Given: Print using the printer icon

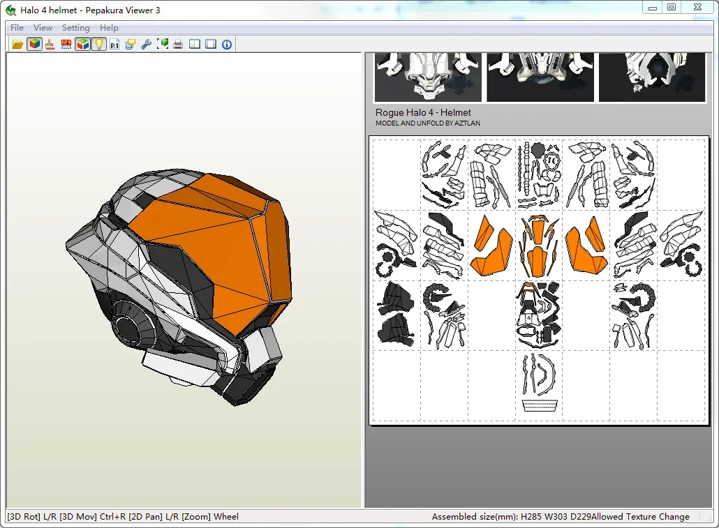Looking at the screenshot, I should click(x=179, y=45).
